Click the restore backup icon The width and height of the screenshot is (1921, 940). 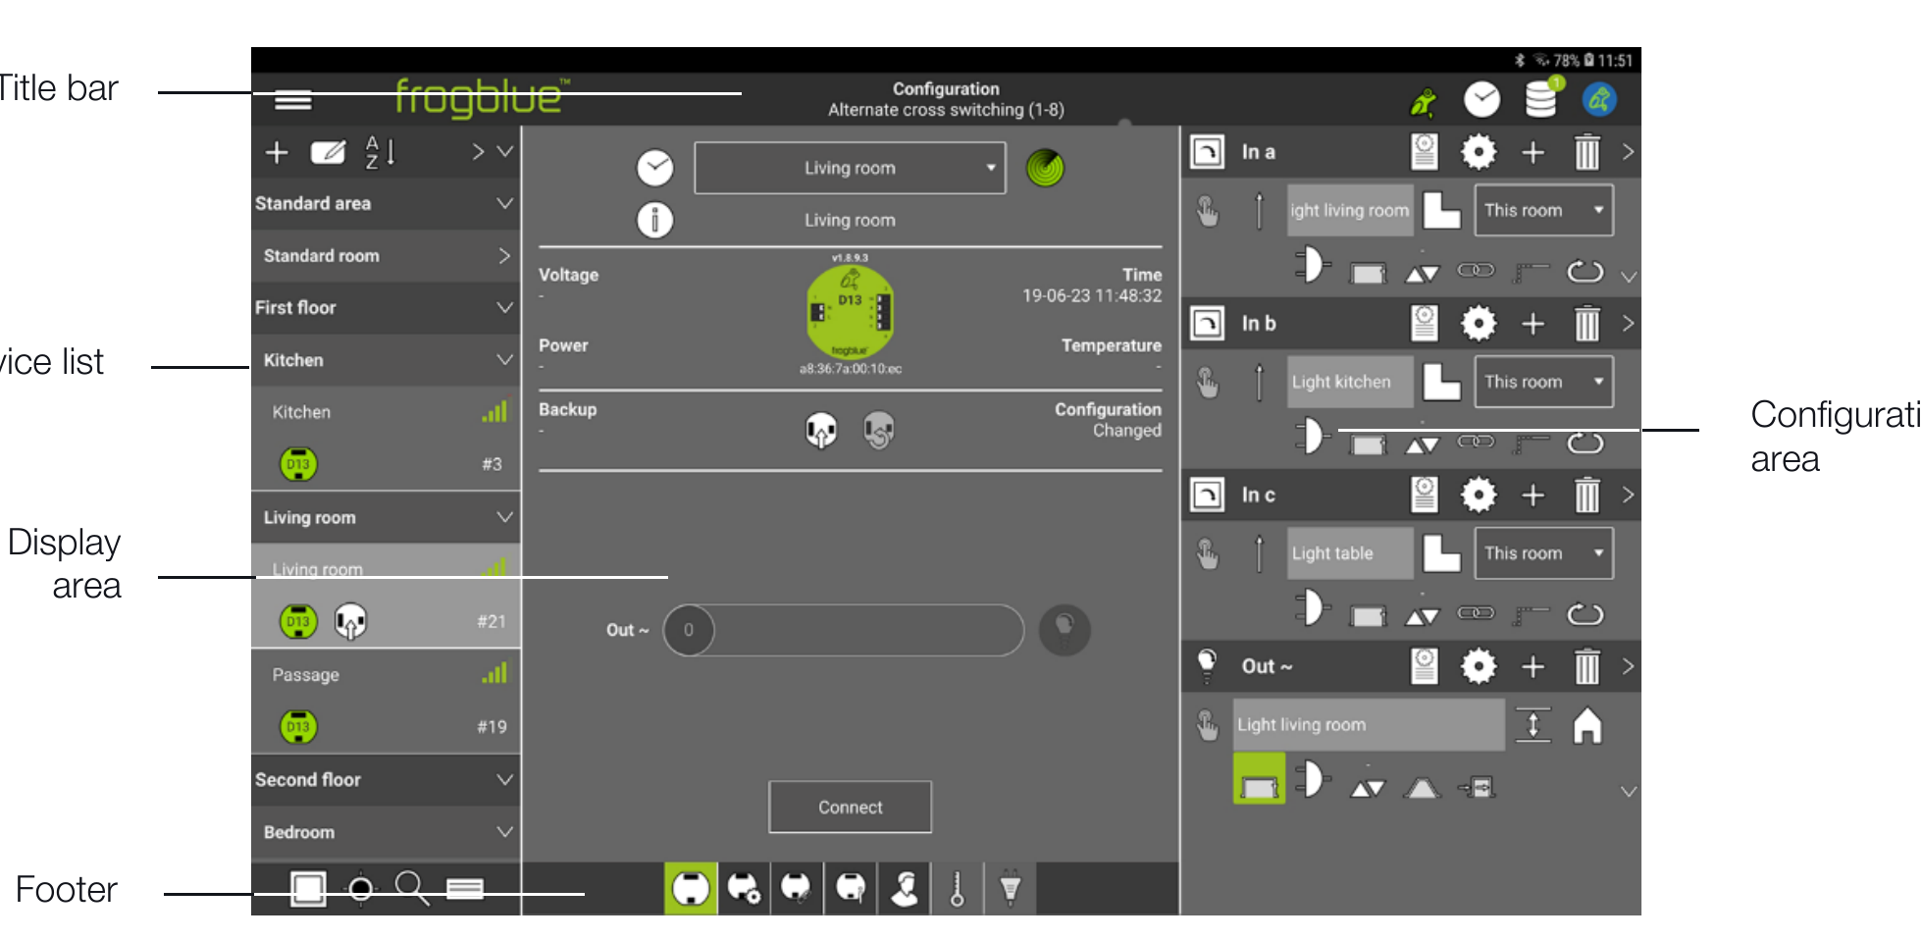(x=878, y=430)
